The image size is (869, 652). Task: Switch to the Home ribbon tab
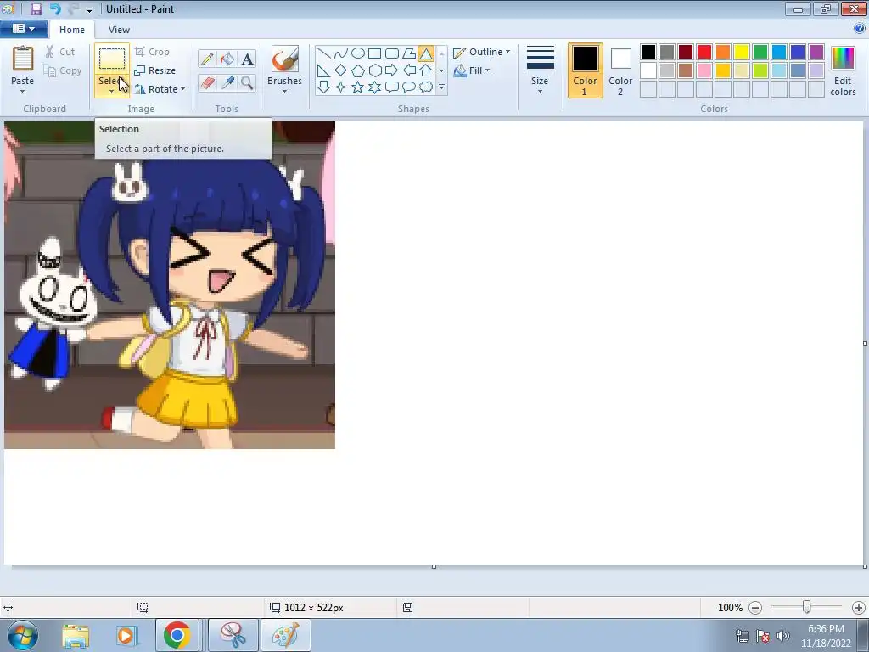(x=72, y=30)
